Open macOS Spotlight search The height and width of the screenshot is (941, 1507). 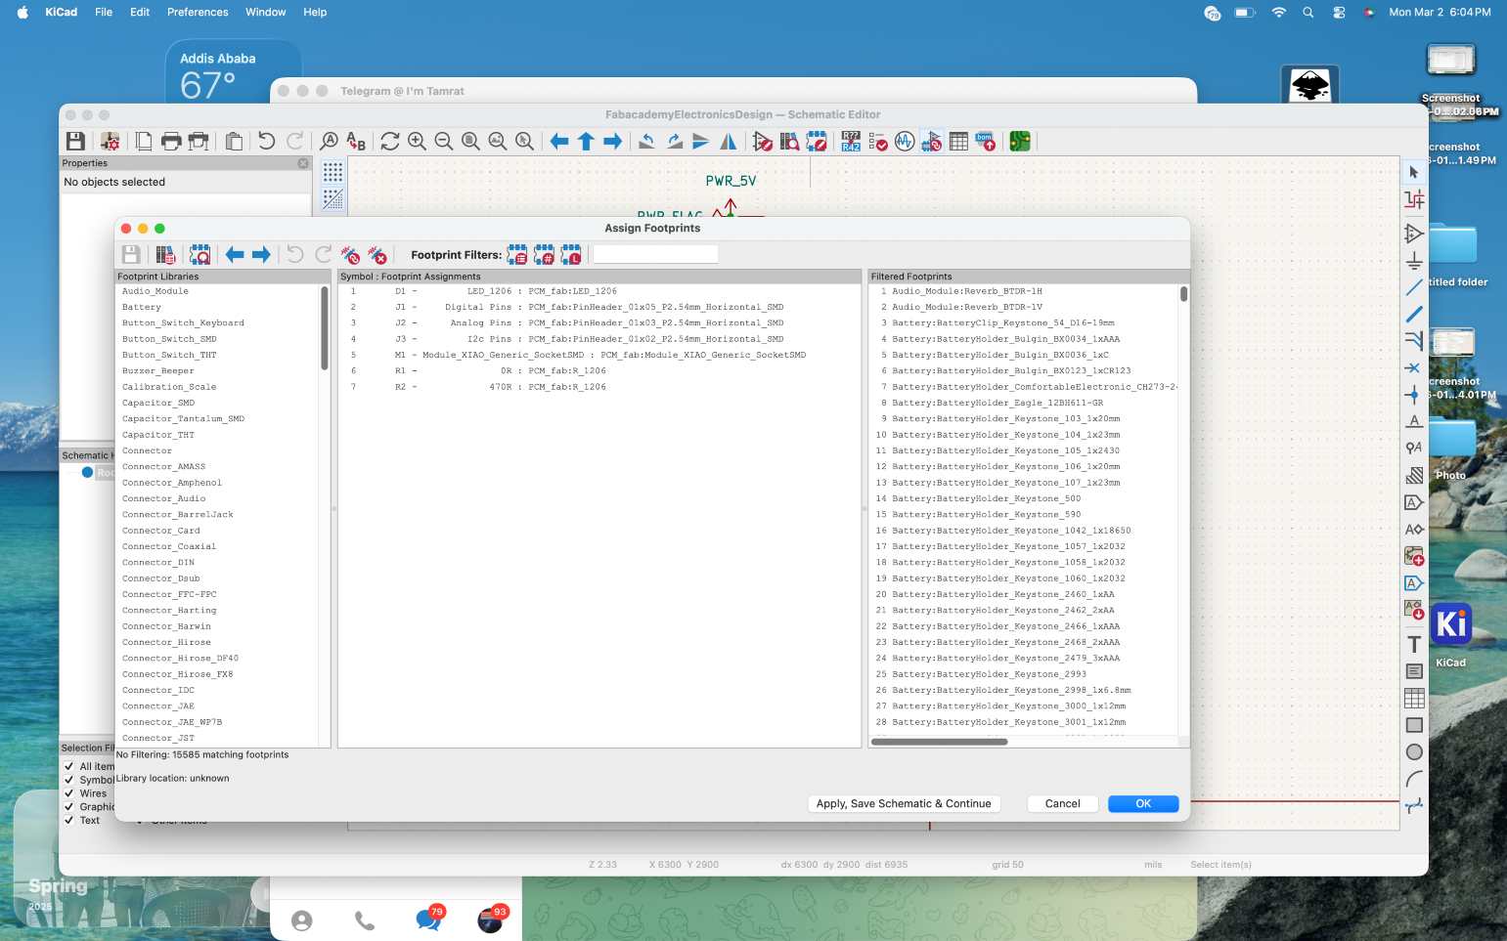(1308, 12)
